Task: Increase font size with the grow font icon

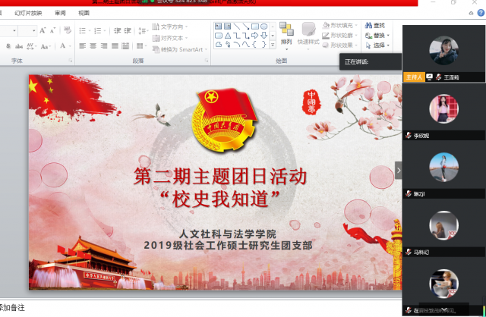Action: point(43,30)
